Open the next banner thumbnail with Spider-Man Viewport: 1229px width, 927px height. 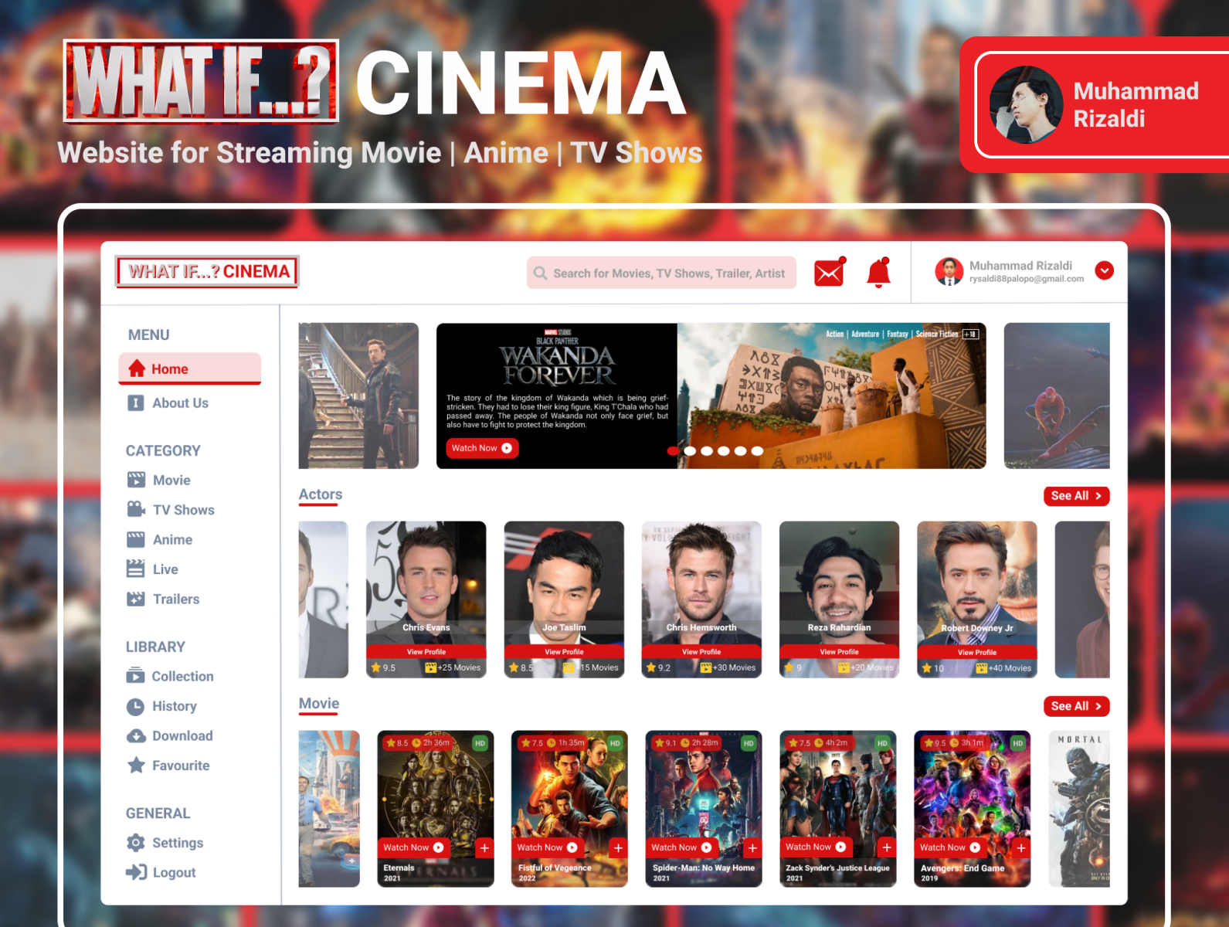coord(1057,396)
